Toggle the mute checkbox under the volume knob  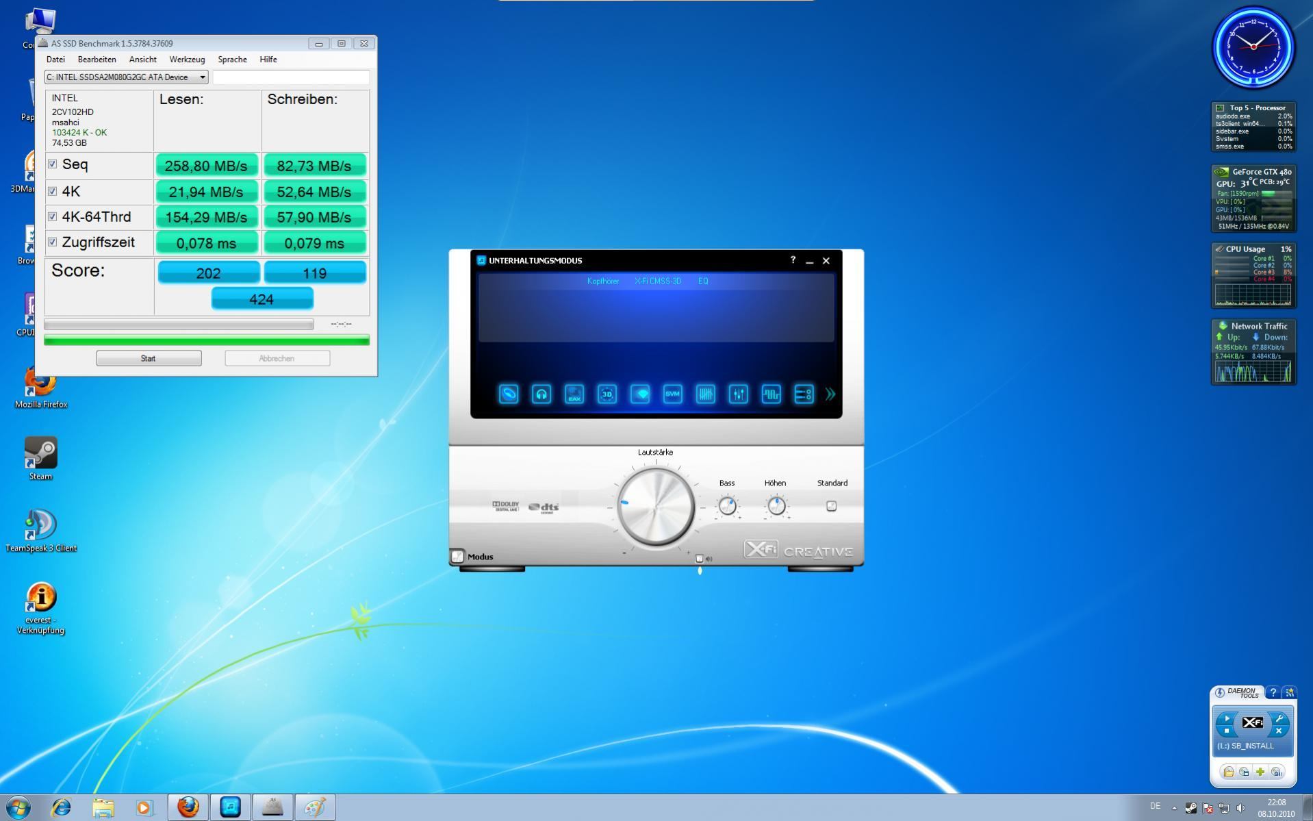coord(700,559)
